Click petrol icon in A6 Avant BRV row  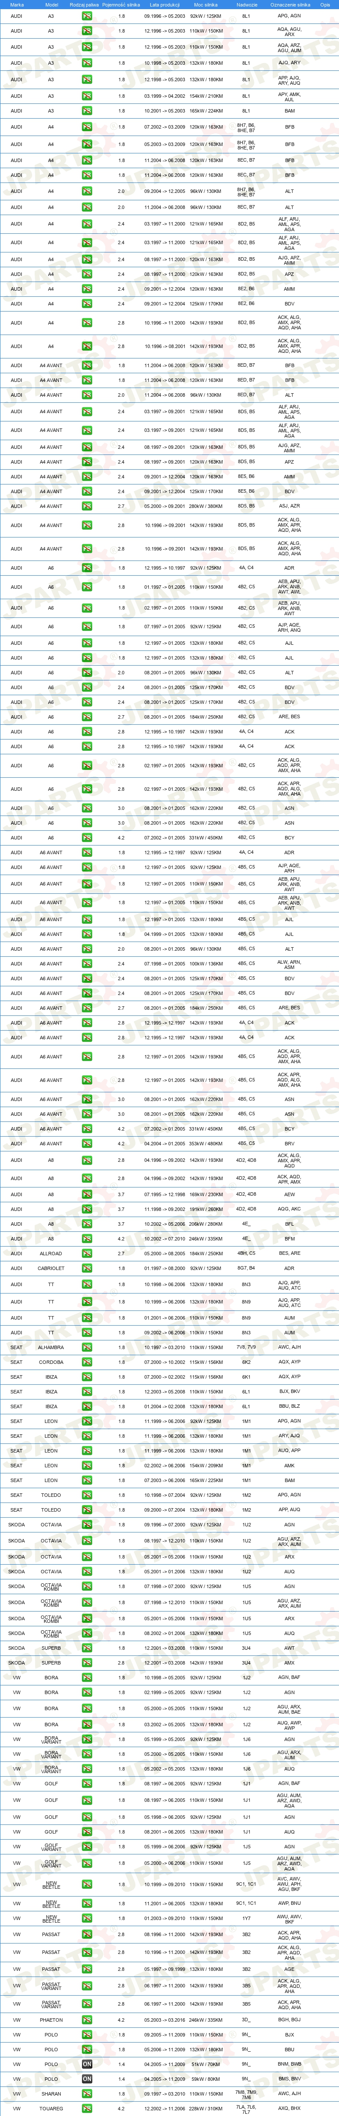coord(87,1144)
